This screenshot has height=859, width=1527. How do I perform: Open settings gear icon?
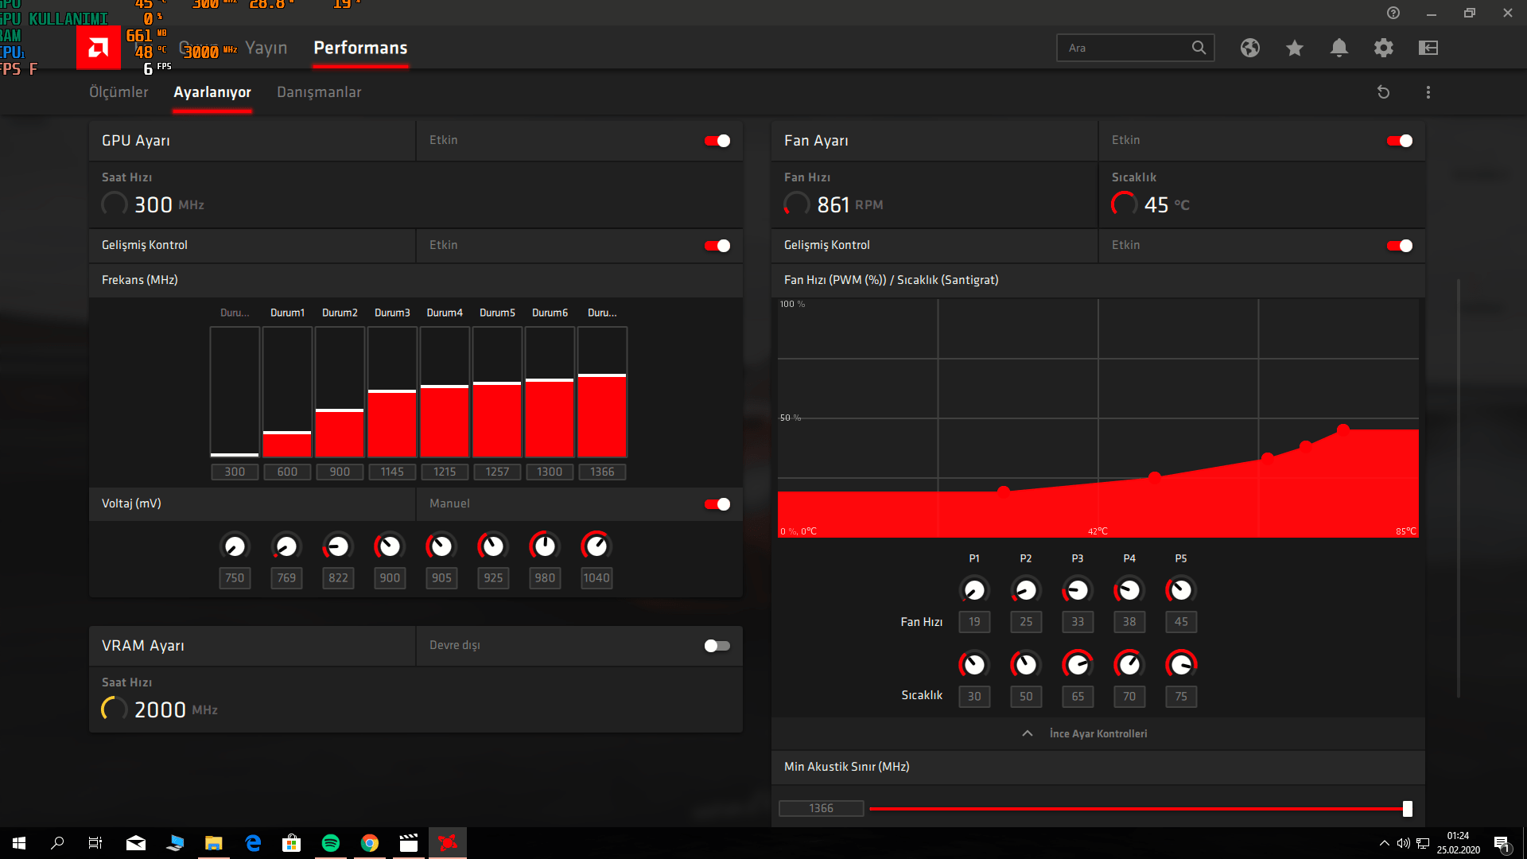coord(1384,48)
